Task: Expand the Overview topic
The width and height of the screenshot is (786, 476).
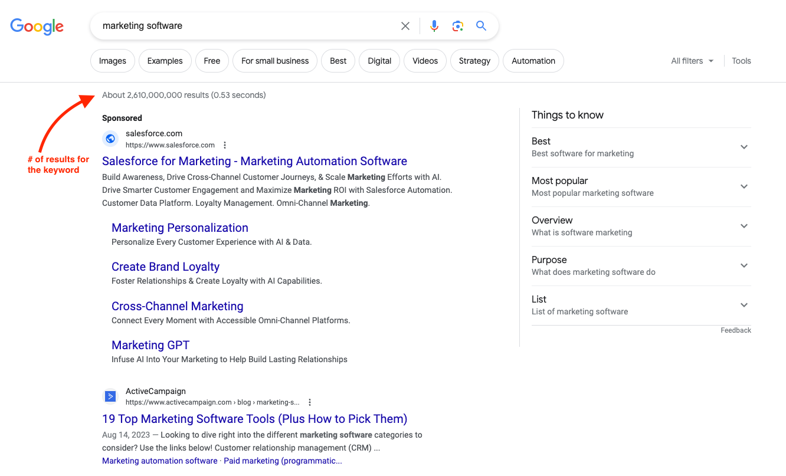Action: click(x=641, y=226)
